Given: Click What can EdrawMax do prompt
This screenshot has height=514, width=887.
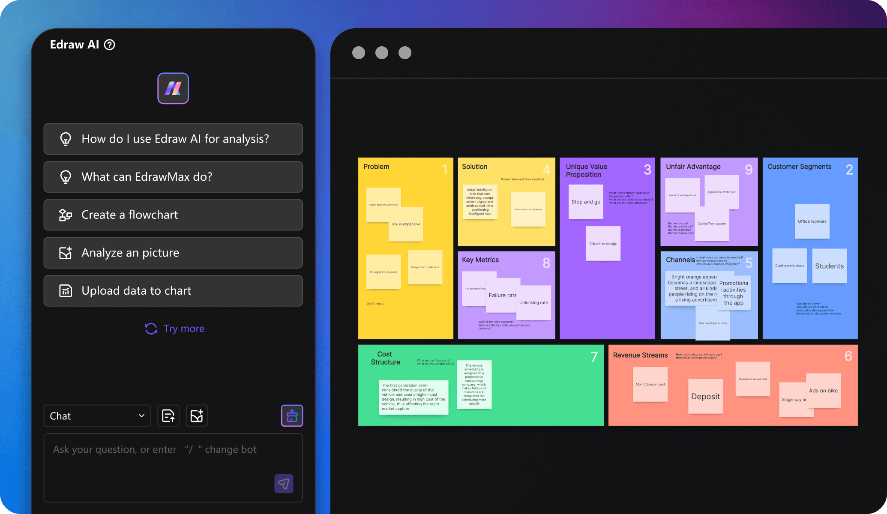Looking at the screenshot, I should tap(174, 177).
